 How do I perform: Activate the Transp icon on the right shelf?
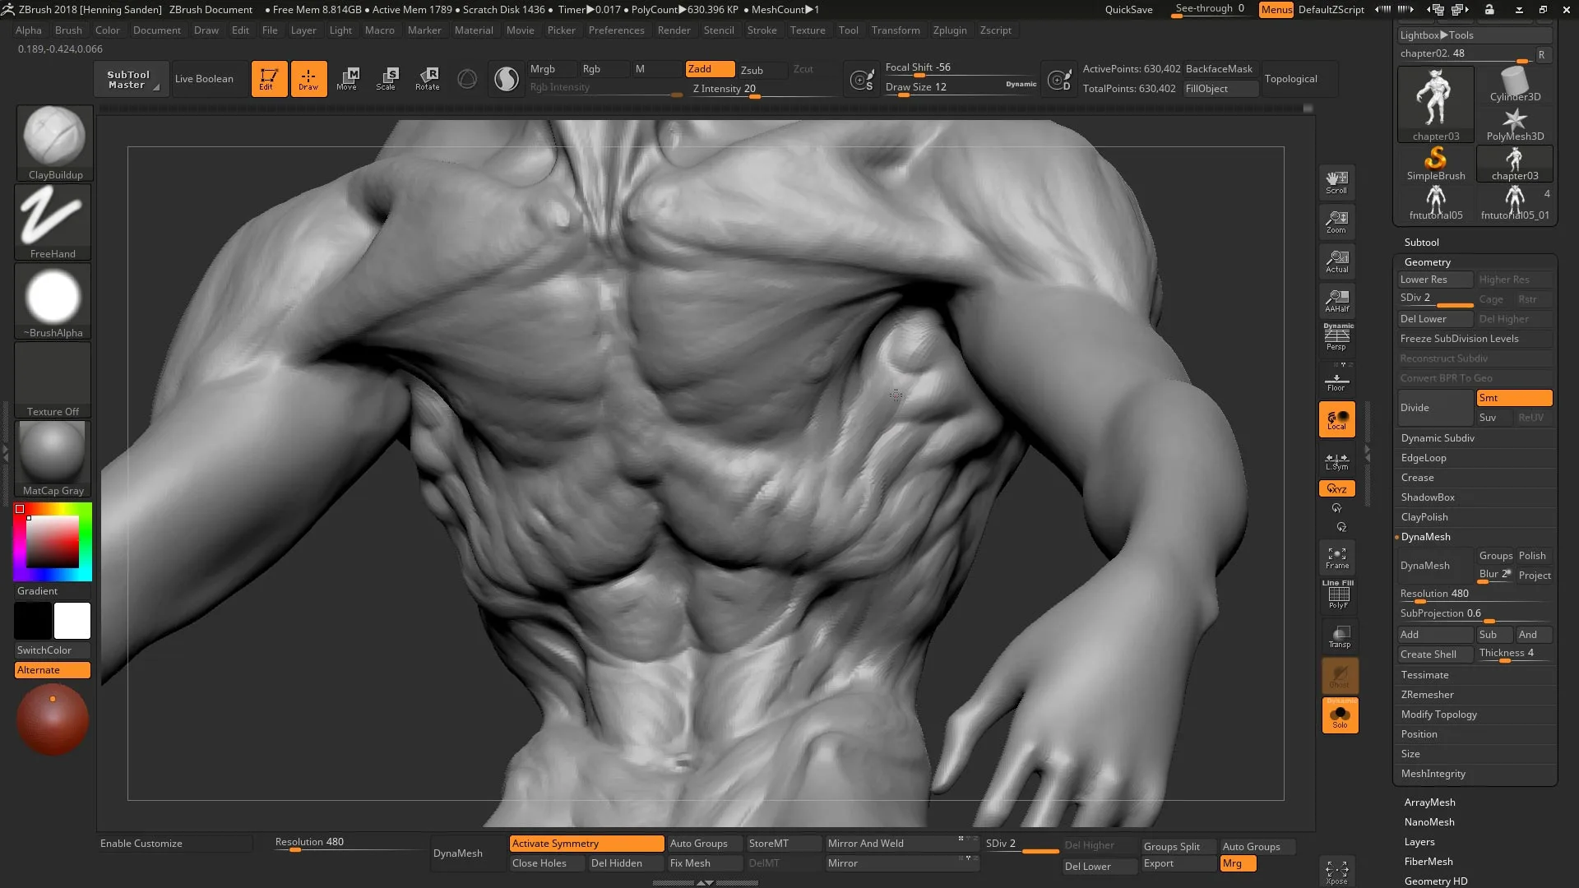tap(1339, 636)
